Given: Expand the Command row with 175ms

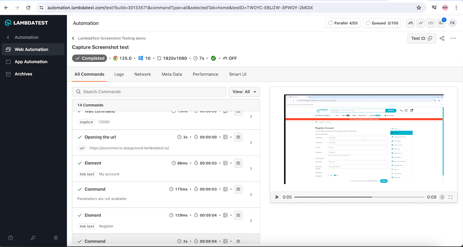Looking at the screenshot, I should 251,195.
